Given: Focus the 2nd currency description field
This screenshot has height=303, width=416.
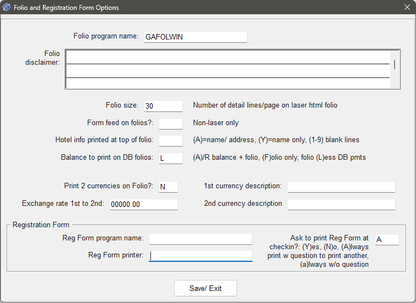Looking at the screenshot, I should pyautogui.click(x=341, y=204).
